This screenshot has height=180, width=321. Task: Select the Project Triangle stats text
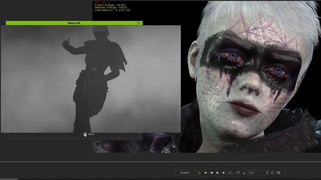point(110,5)
